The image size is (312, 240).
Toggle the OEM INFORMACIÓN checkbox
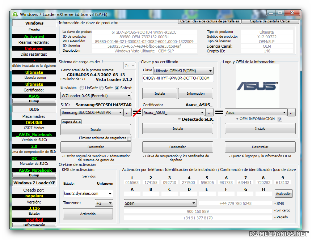[x=280, y=119]
